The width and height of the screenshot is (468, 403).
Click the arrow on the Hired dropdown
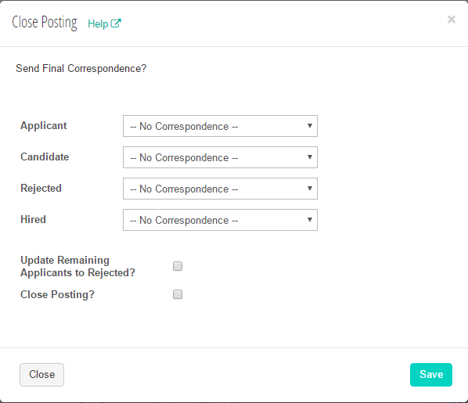pos(310,220)
